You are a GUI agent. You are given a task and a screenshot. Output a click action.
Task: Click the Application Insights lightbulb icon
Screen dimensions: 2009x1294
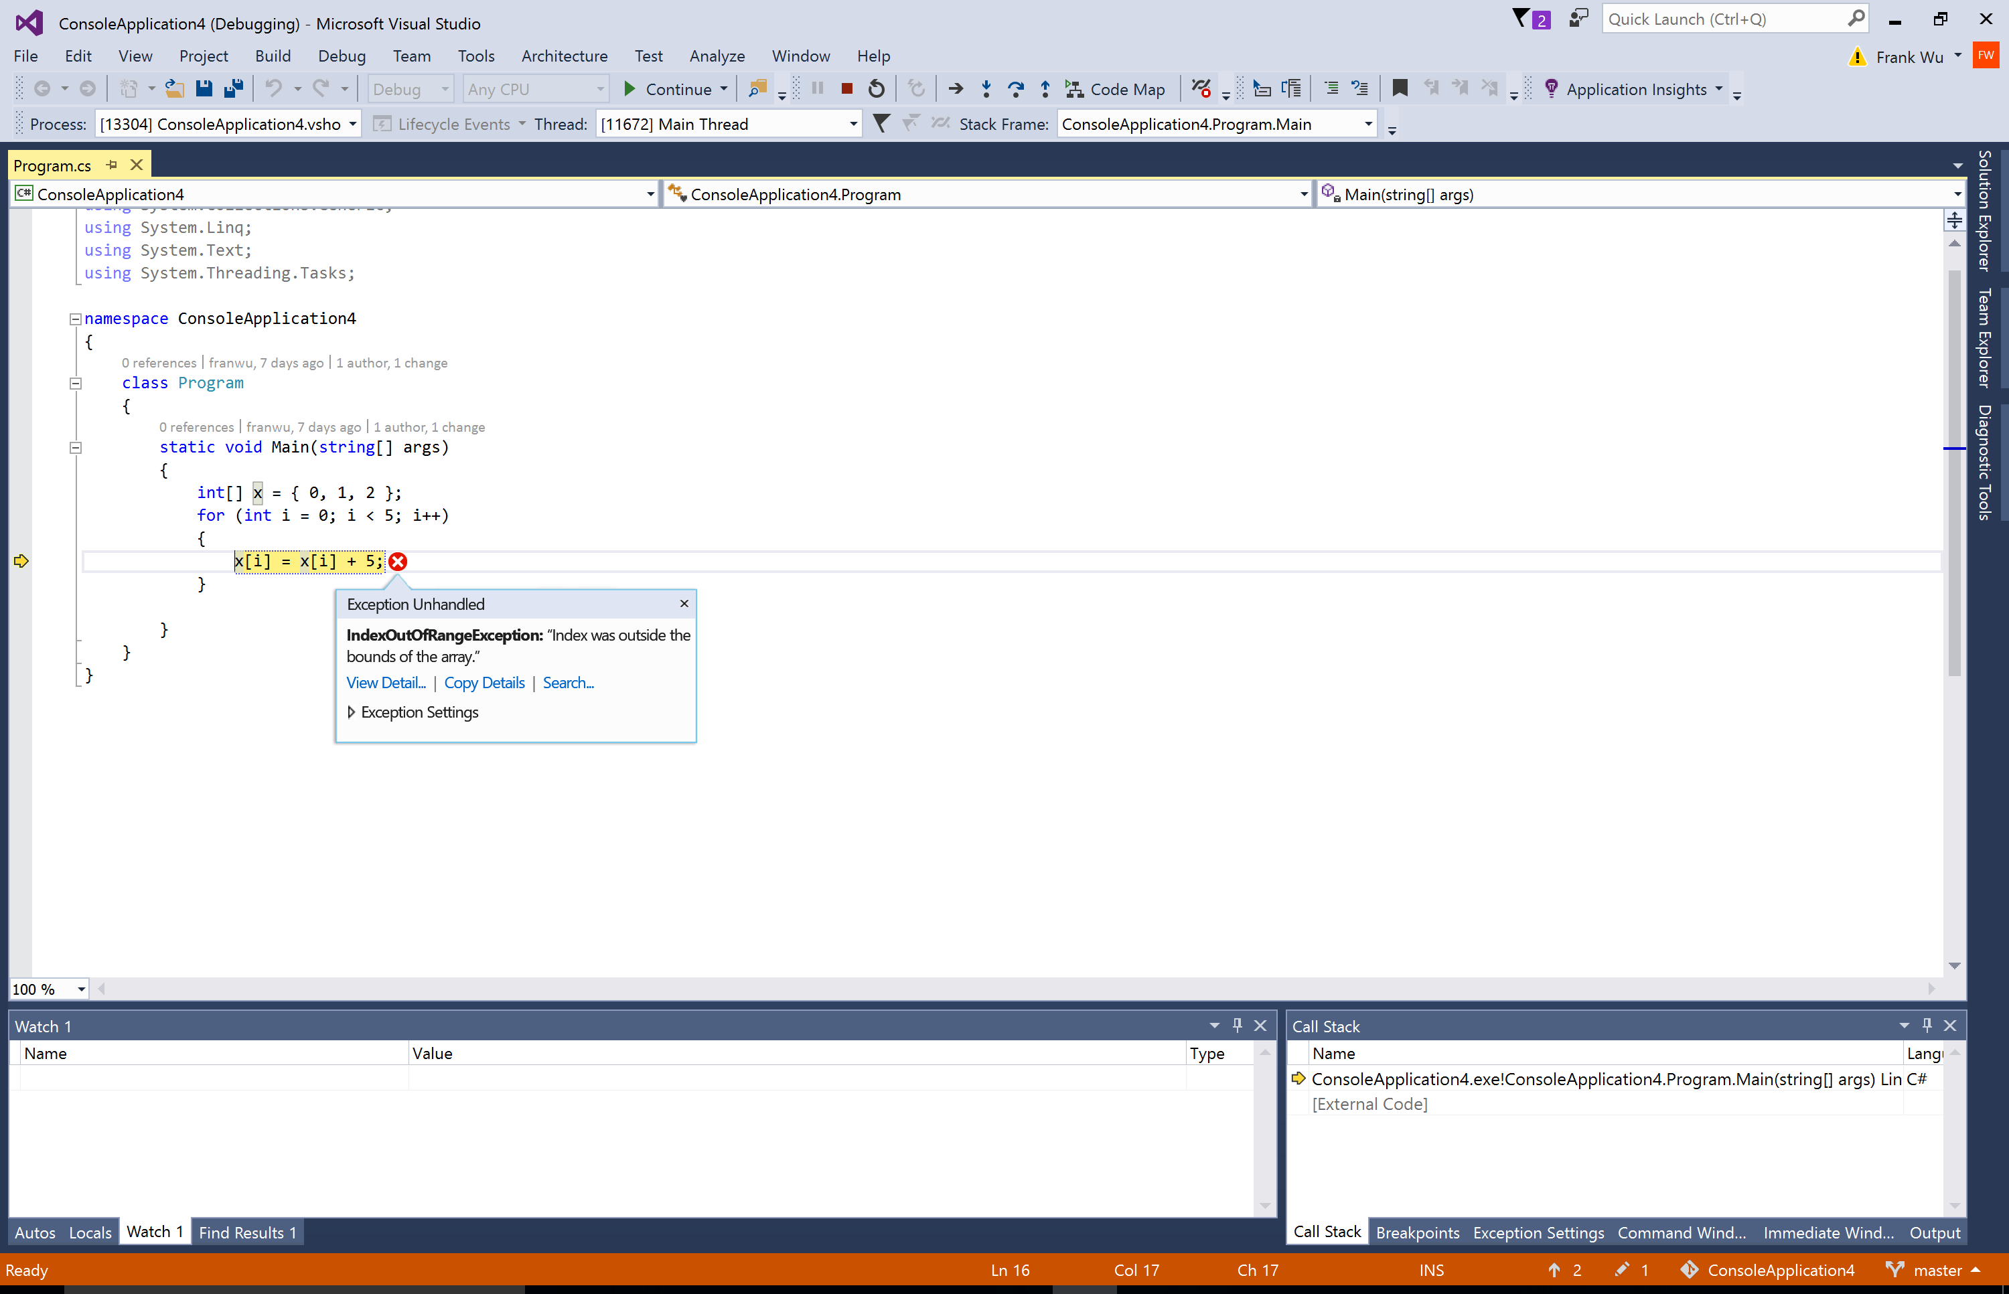coord(1551,89)
